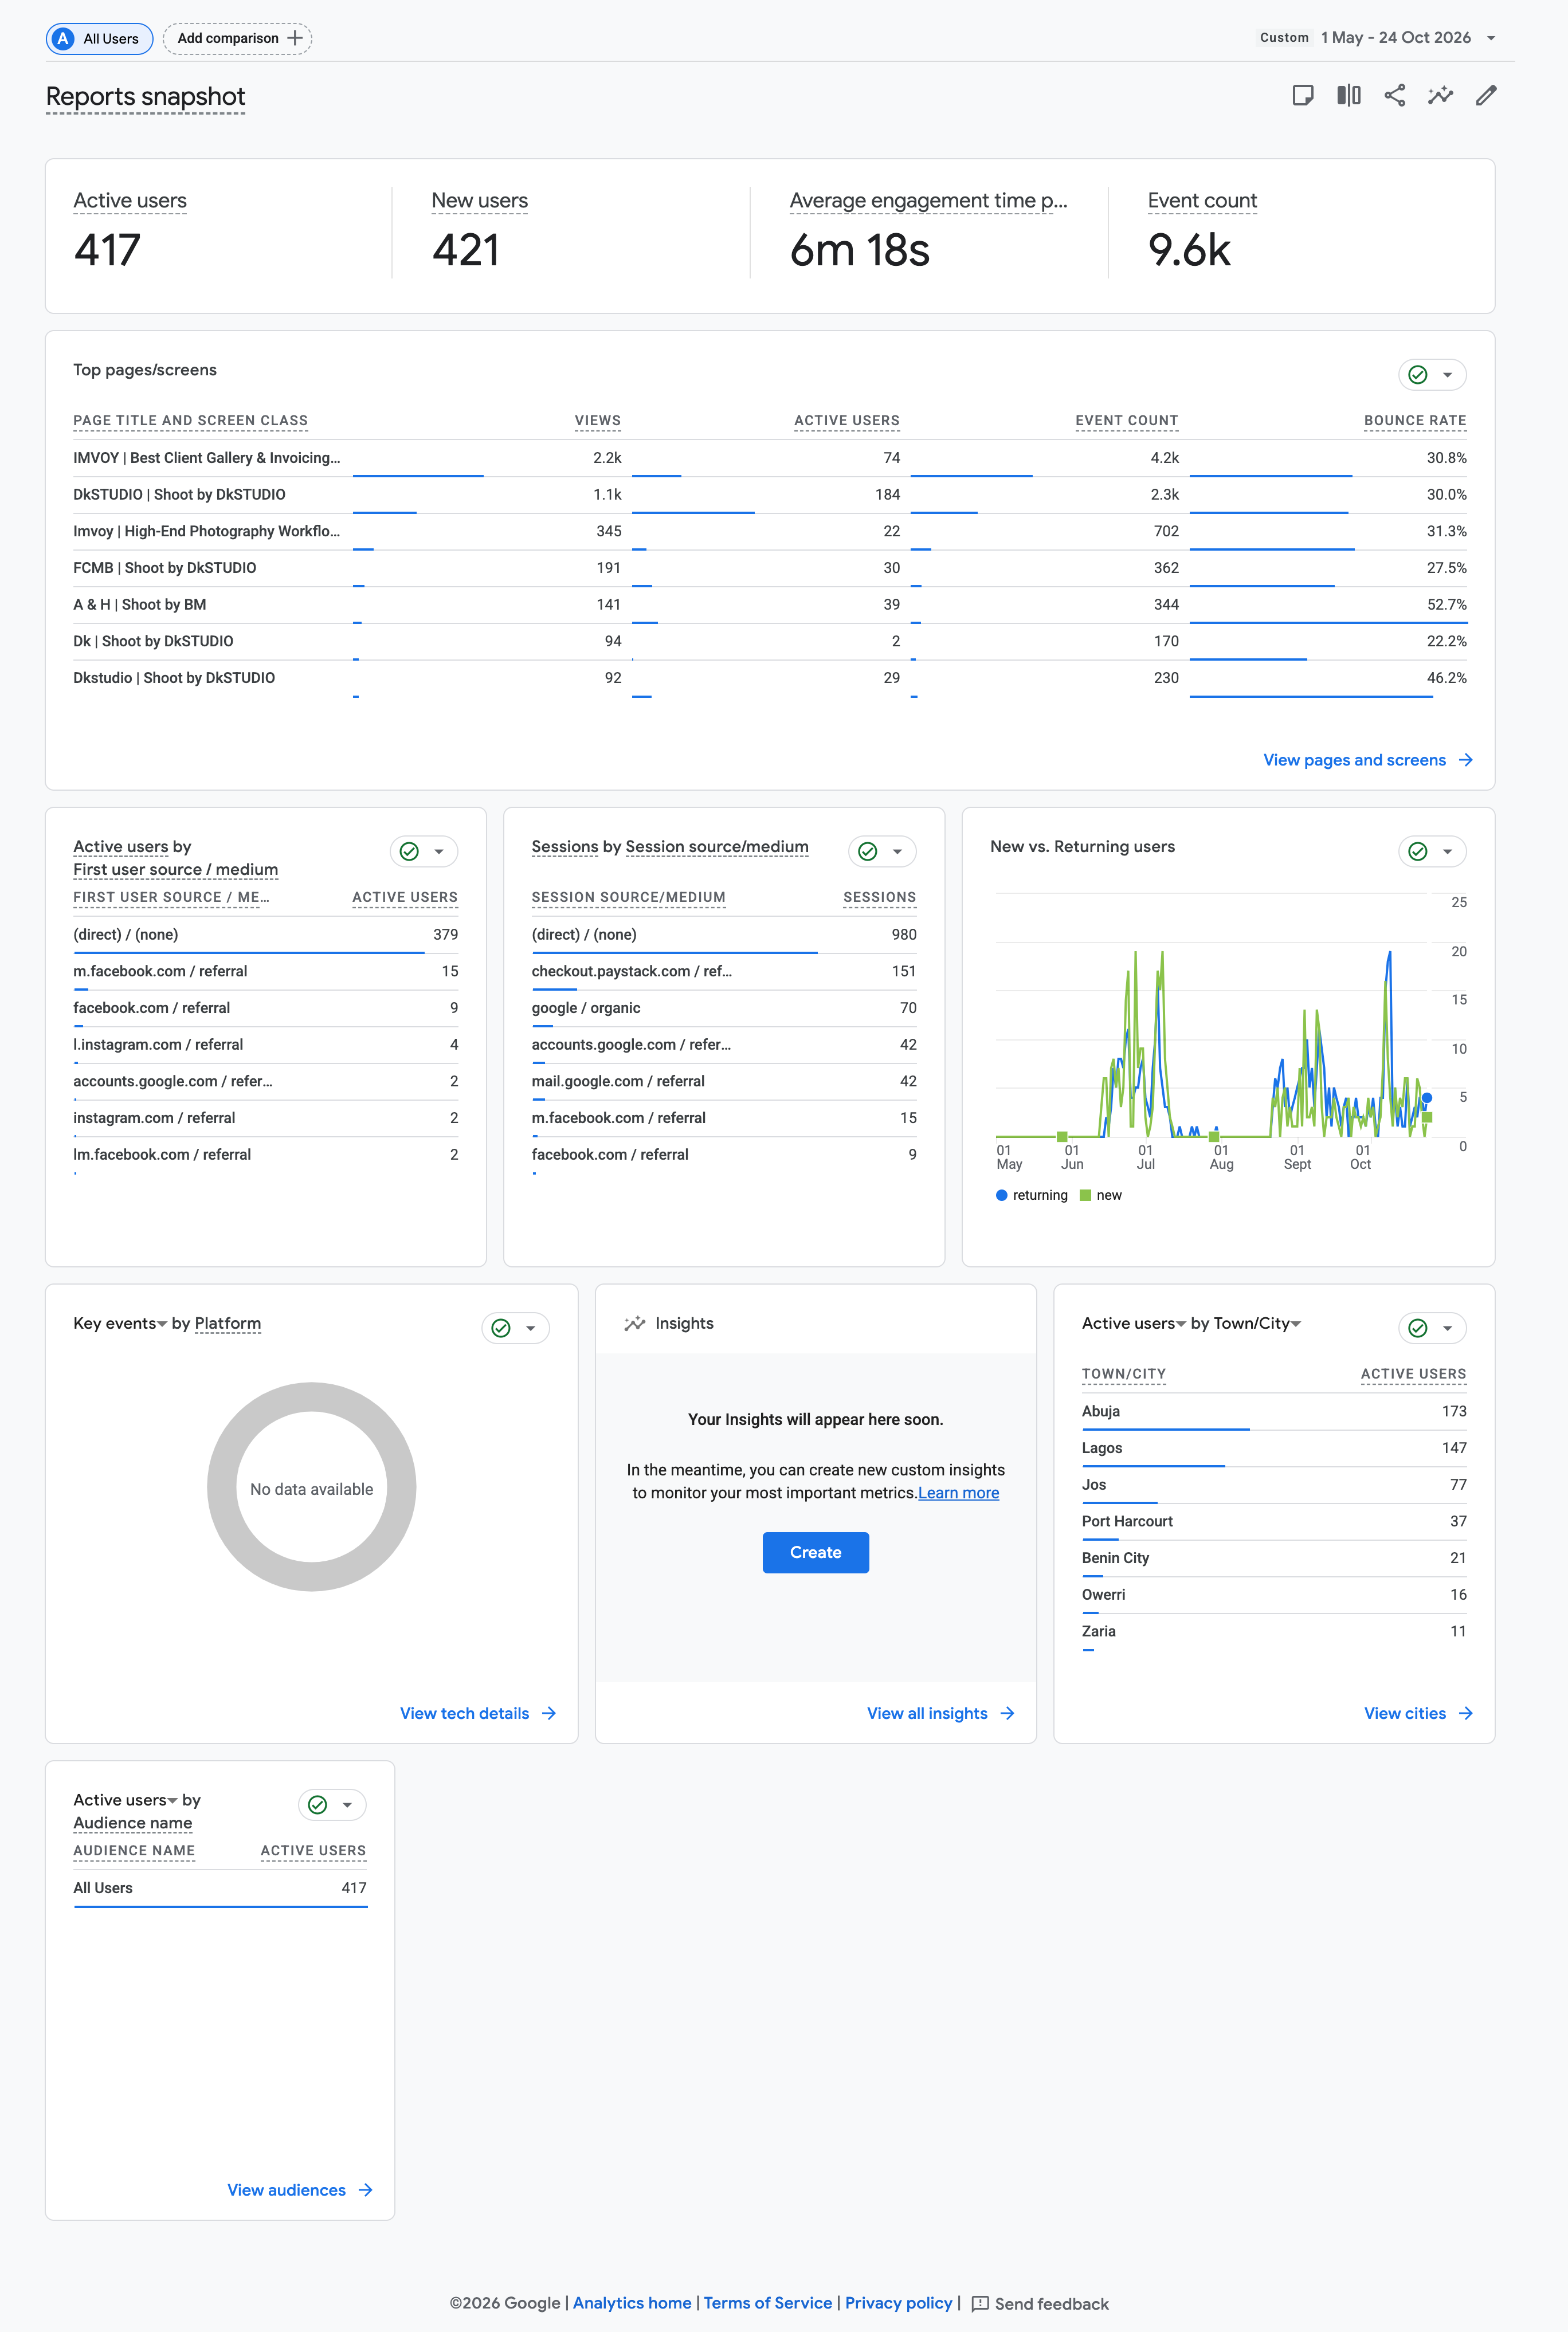
Task: Click the No data available donut chart
Action: point(311,1489)
